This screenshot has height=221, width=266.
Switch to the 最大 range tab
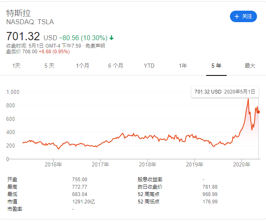click(x=250, y=66)
